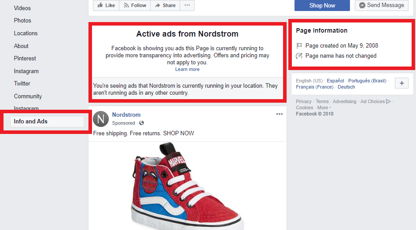Open the Ad Choices footer link
This screenshot has height=230, width=416.
point(372,101)
